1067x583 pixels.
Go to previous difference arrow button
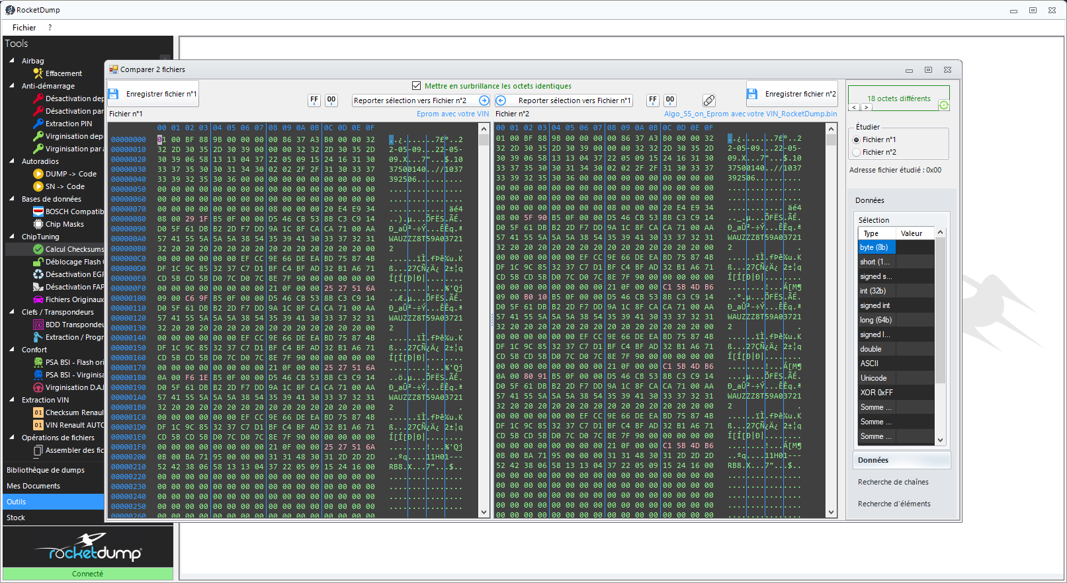[x=855, y=107]
